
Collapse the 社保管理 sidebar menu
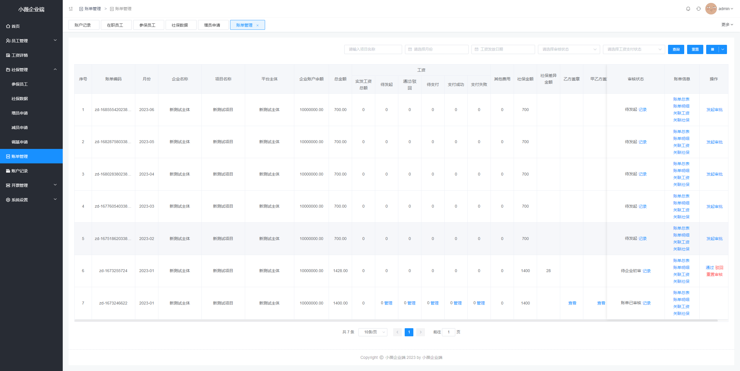pos(31,69)
